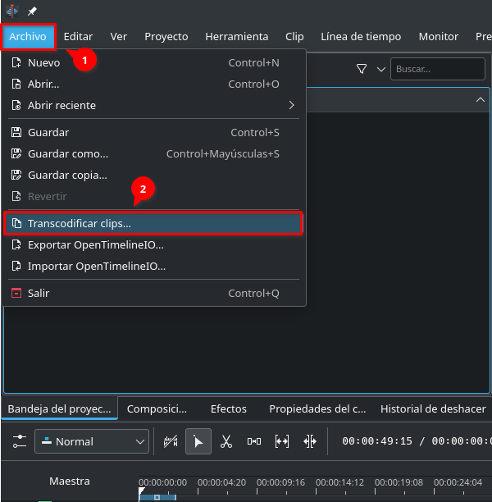492x502 pixels.
Task: Open the Clip menu
Action: pos(294,36)
